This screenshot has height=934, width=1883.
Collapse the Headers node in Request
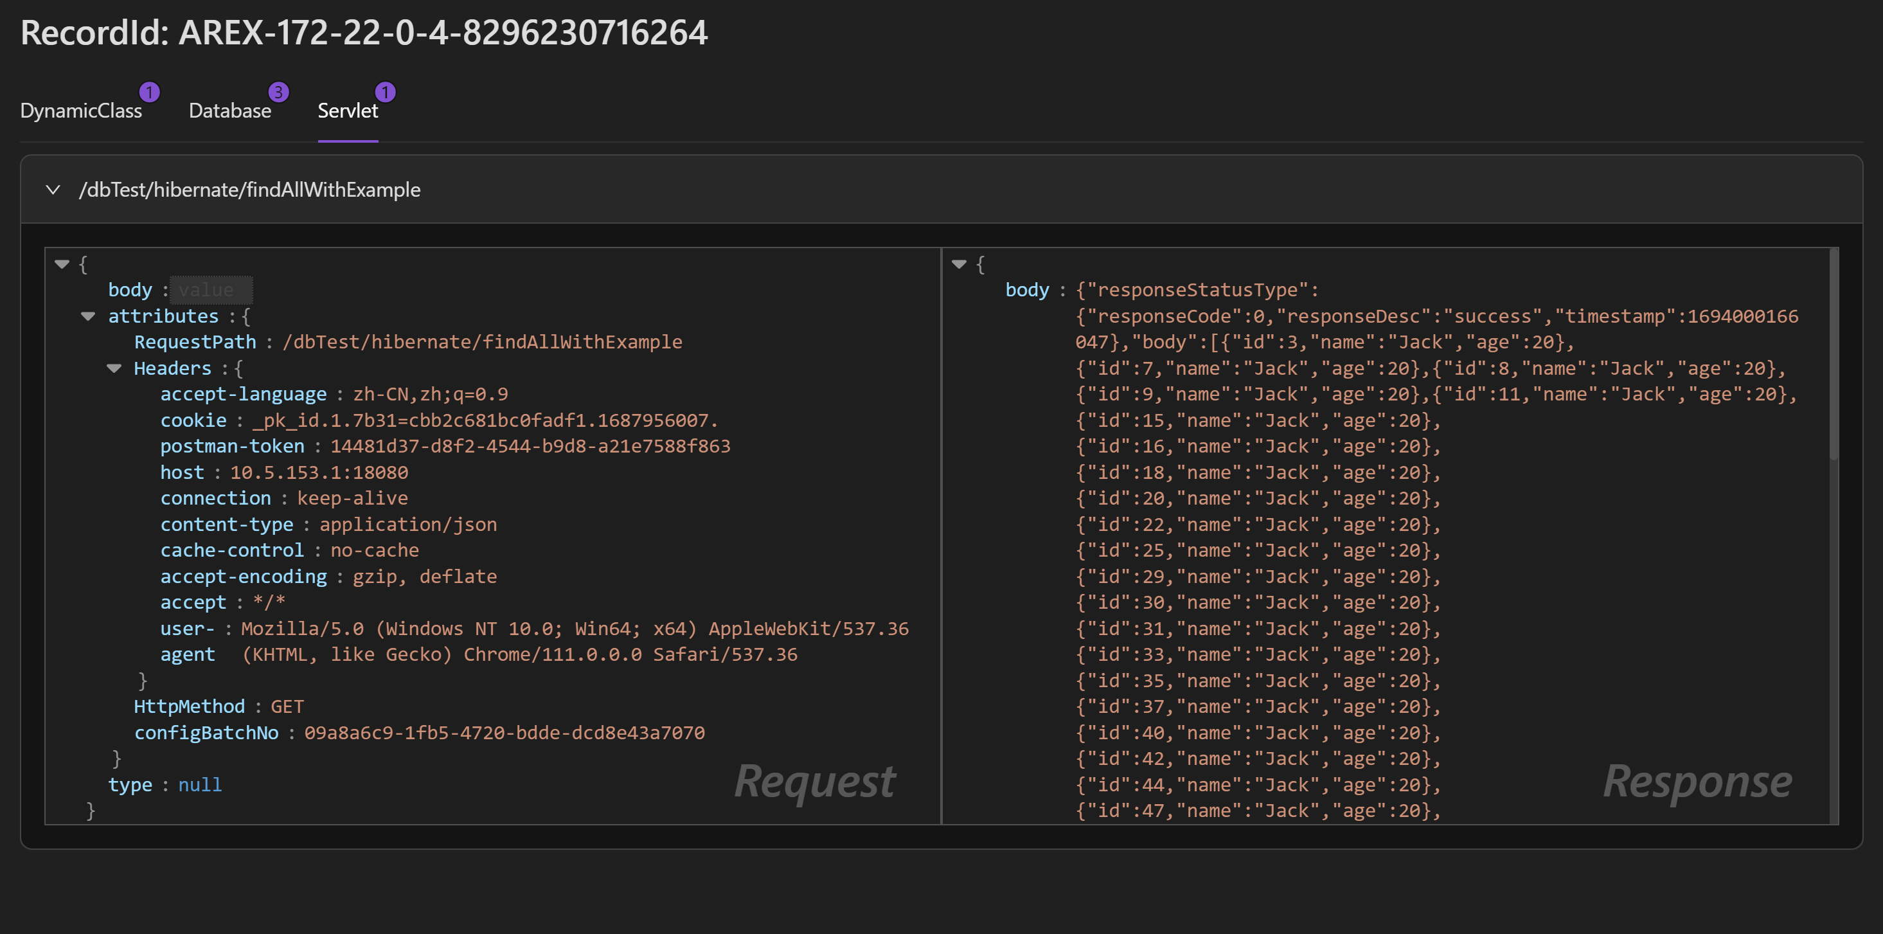pyautogui.click(x=114, y=368)
